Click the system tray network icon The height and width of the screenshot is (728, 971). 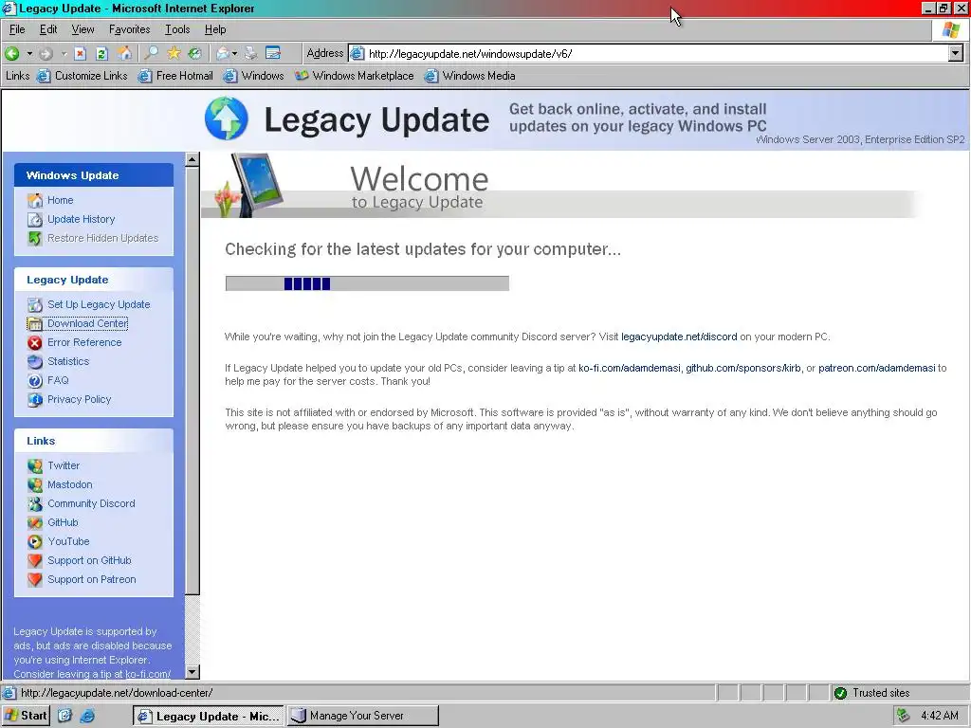(904, 716)
